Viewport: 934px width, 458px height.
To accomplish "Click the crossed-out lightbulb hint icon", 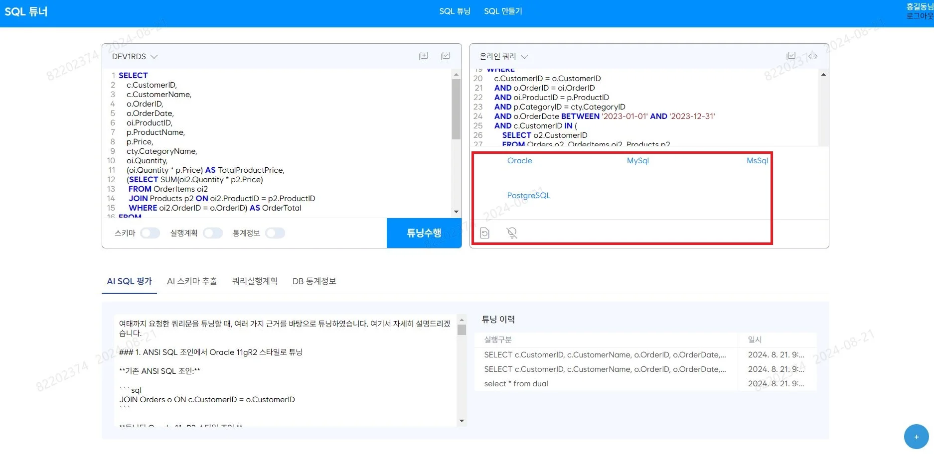I will [511, 232].
